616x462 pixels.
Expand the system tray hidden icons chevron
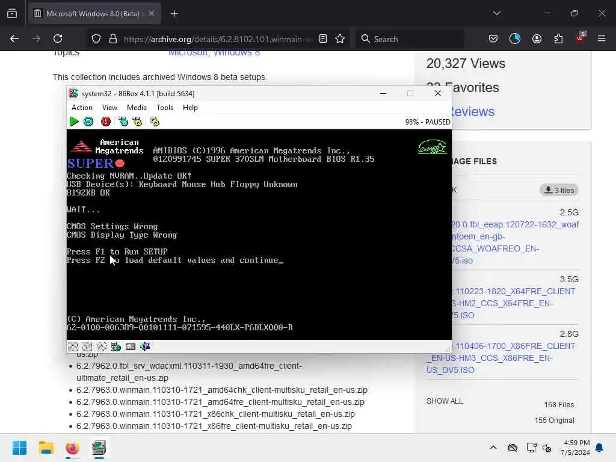click(x=493, y=448)
